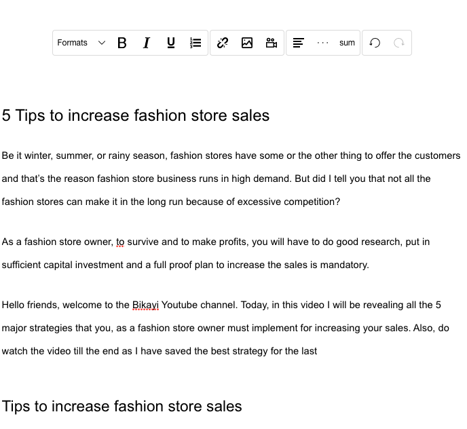
Task: Click the insert/remove link icon
Action: [x=223, y=43]
